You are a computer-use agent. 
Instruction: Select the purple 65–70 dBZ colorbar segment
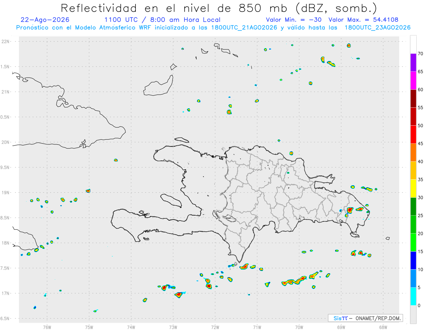point(413,63)
